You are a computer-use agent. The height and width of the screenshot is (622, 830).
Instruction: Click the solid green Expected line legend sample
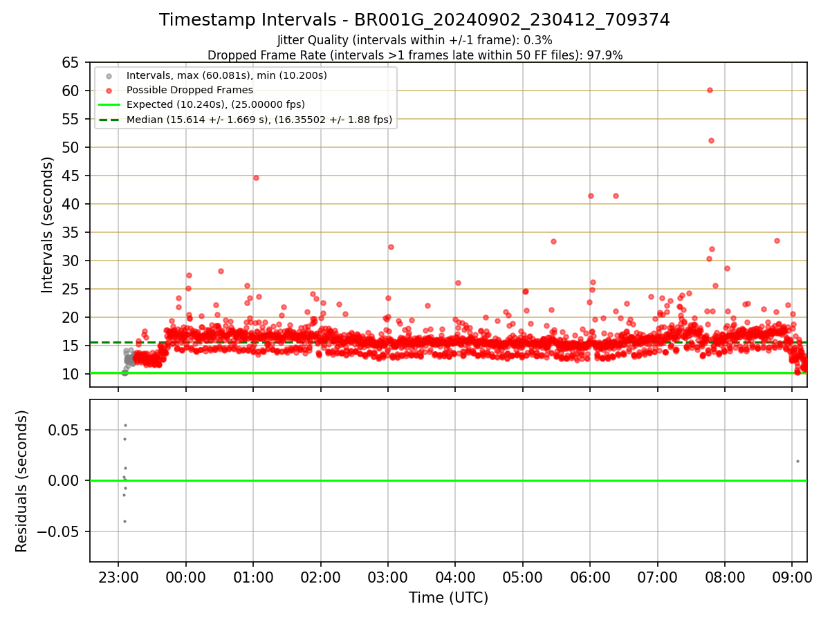tap(109, 105)
